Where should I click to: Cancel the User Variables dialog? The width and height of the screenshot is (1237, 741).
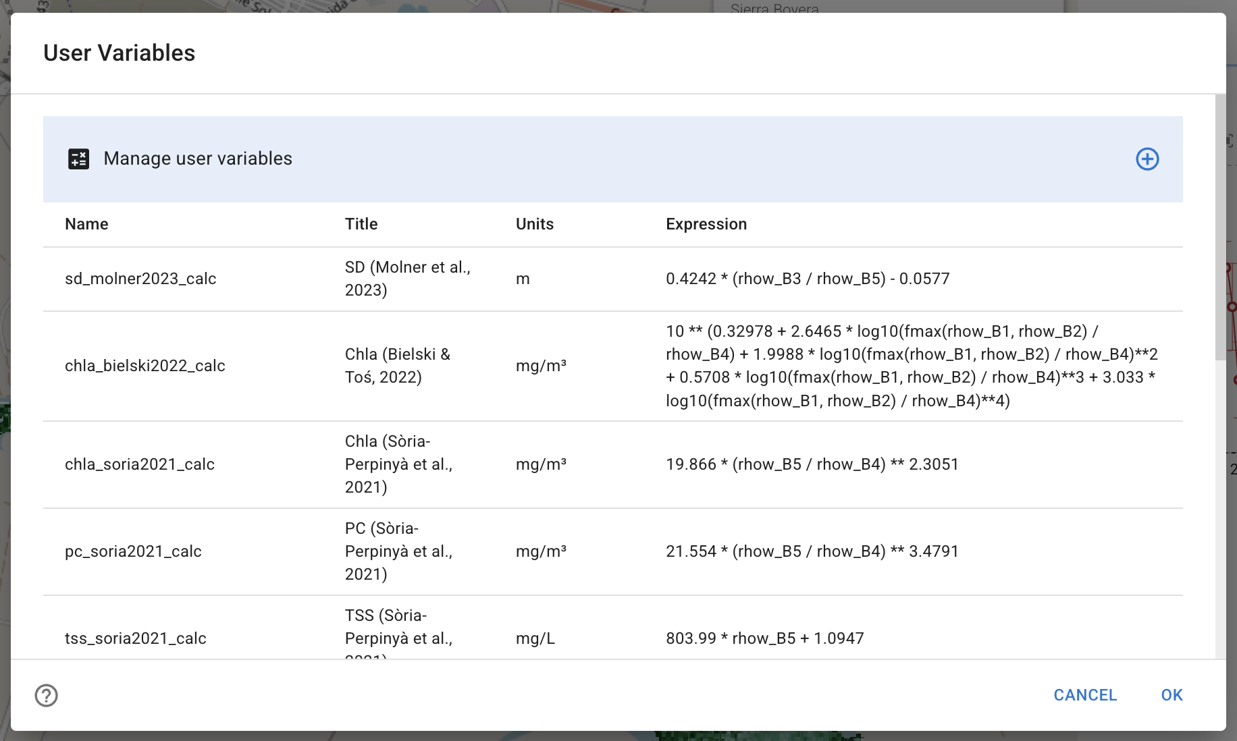point(1085,695)
